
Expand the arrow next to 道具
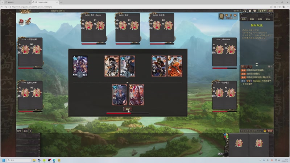tap(30, 131)
